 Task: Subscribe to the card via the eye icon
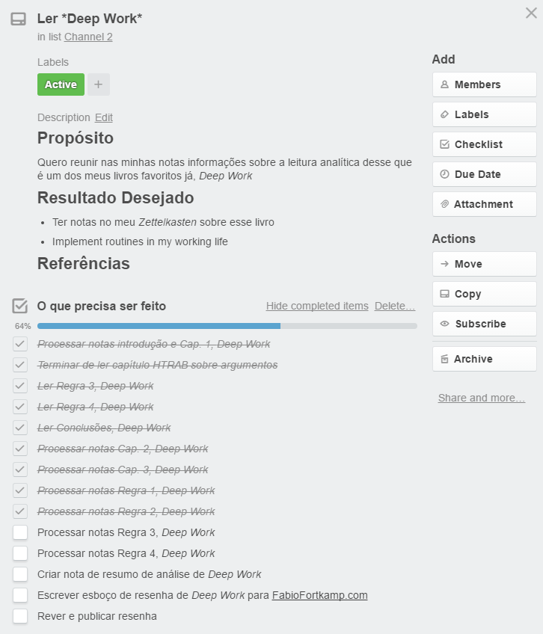447,323
